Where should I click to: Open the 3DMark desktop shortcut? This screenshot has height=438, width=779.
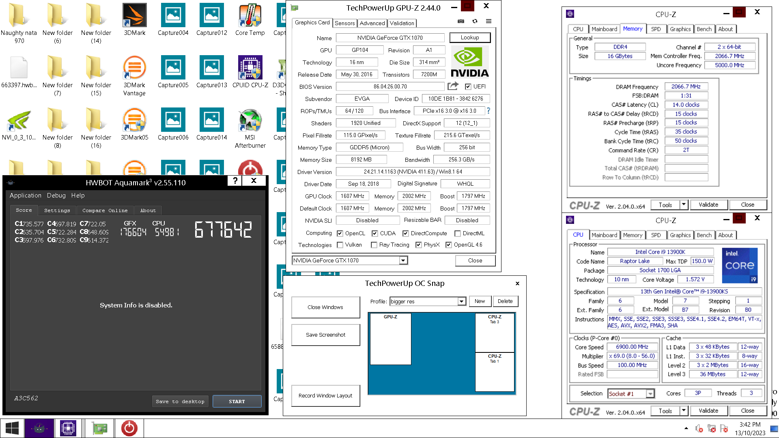[134, 19]
